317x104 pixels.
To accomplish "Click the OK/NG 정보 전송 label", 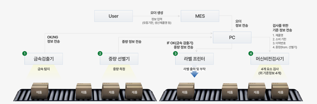I will tap(54, 39).
